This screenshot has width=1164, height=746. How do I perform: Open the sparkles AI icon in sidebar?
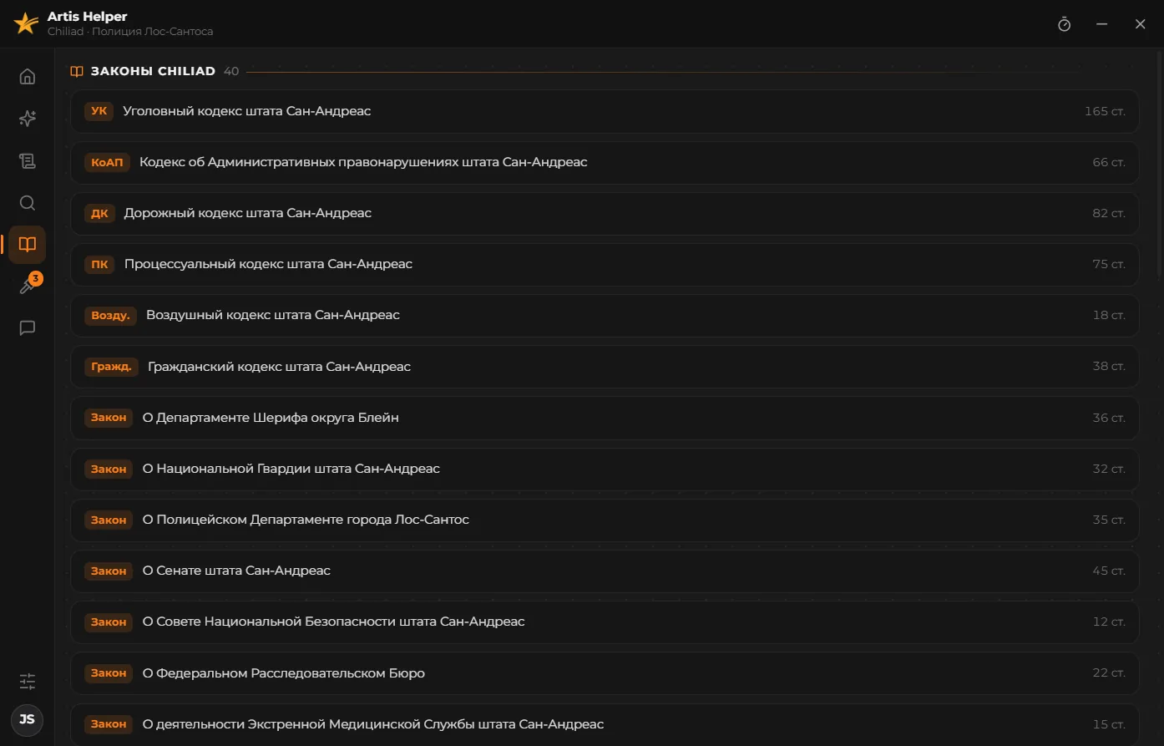pos(28,119)
